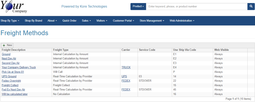Open Pick Up at Store 81
The width and height of the screenshot is (255, 102).
(13, 72)
